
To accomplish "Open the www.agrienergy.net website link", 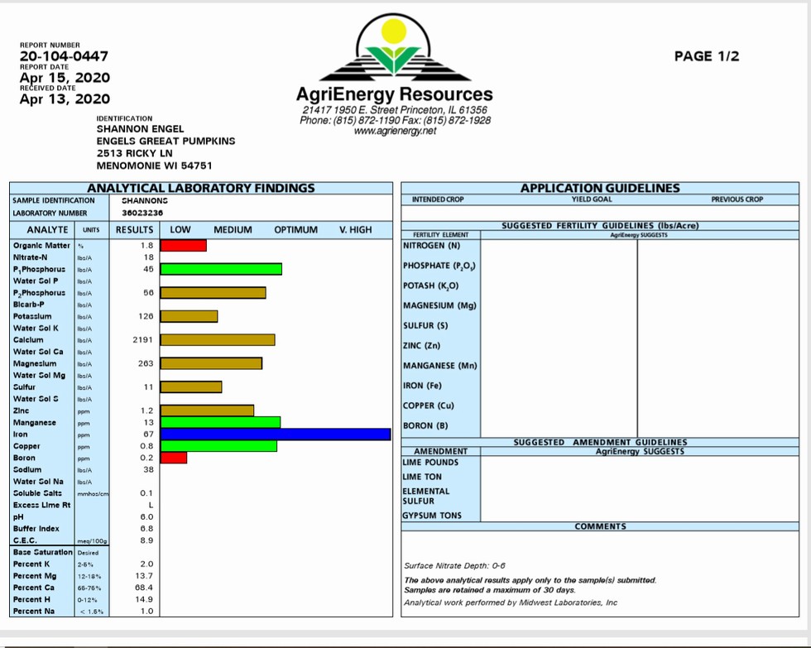I will coord(395,132).
